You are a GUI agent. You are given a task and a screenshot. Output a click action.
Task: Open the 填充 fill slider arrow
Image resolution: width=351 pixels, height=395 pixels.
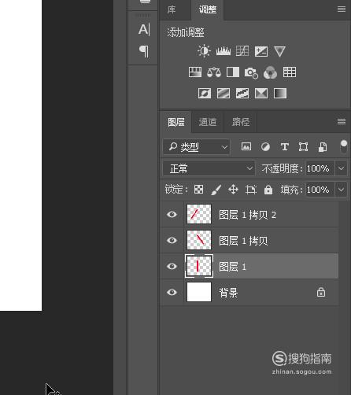341,189
